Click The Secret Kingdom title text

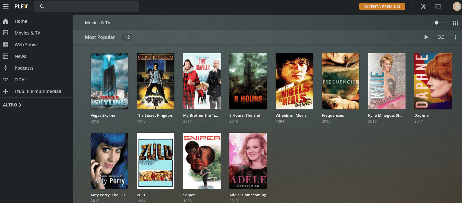(x=155, y=116)
